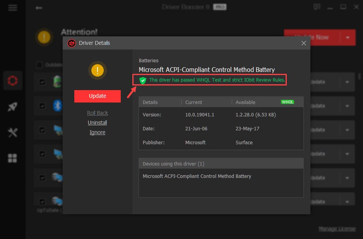The height and width of the screenshot is (239, 363).
Task: Click the Bluetooth device icon in driver list
Action: click(x=57, y=106)
